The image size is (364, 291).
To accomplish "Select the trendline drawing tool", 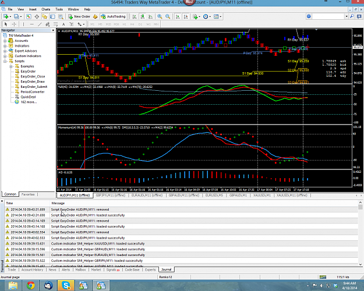I will pyautogui.click(x=40, y=24).
